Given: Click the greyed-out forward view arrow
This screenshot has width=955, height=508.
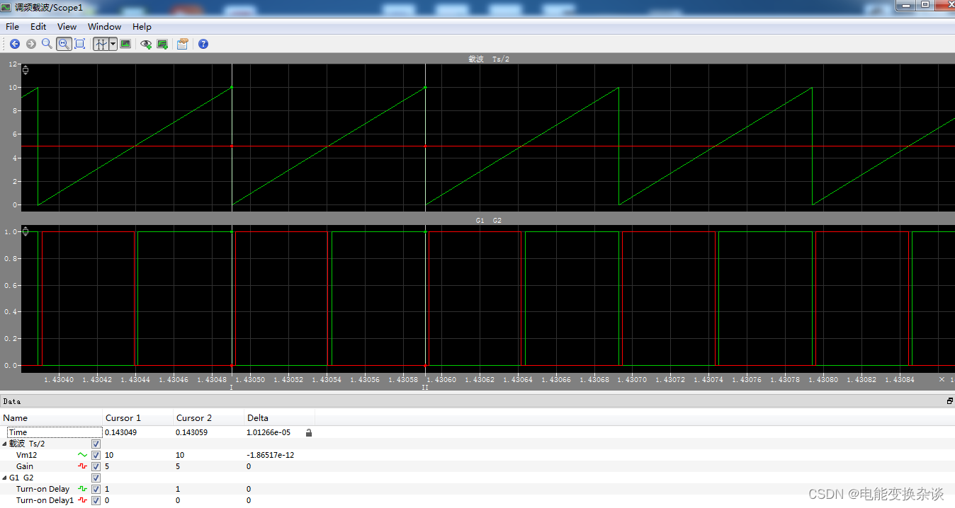Looking at the screenshot, I should (31, 44).
